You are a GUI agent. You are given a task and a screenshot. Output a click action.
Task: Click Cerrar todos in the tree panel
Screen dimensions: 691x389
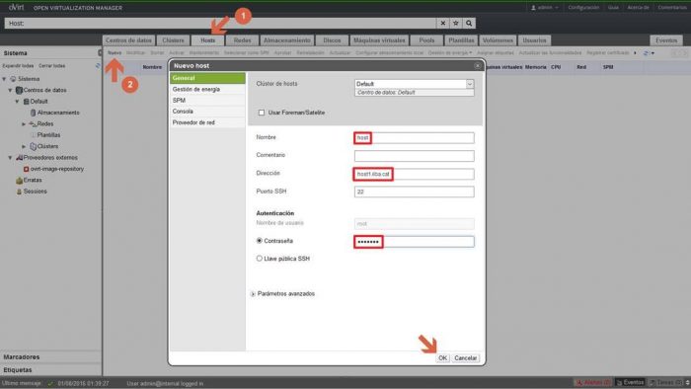coord(51,65)
